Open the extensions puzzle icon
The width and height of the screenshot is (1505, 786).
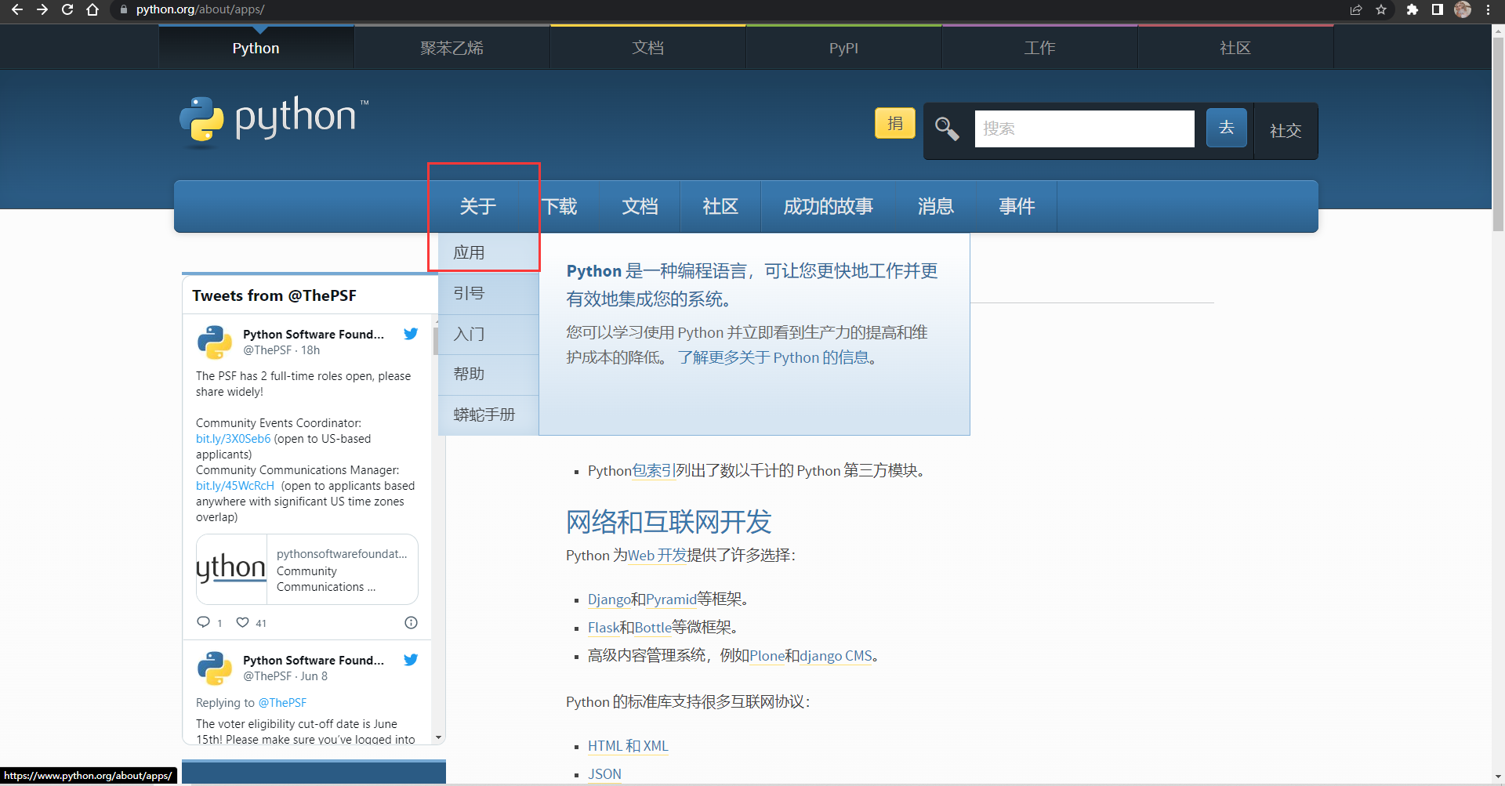1413,9
